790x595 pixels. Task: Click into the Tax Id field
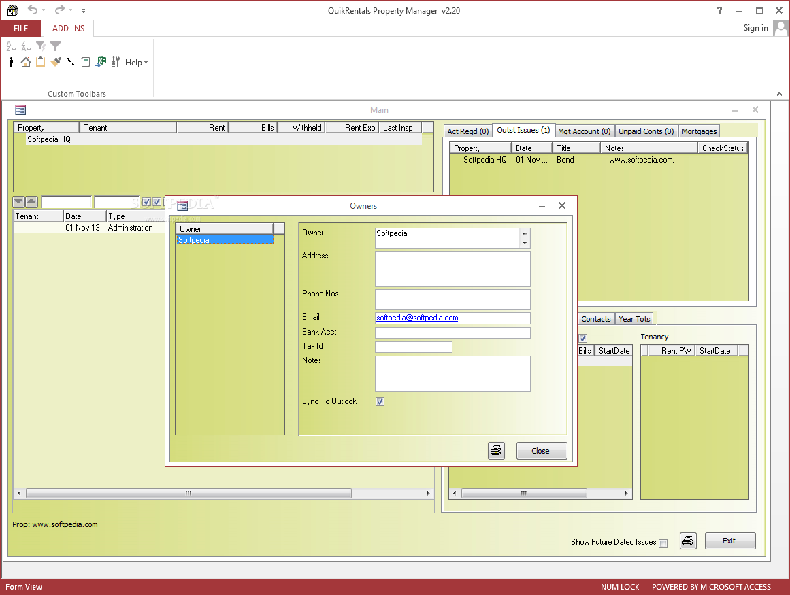tap(414, 347)
